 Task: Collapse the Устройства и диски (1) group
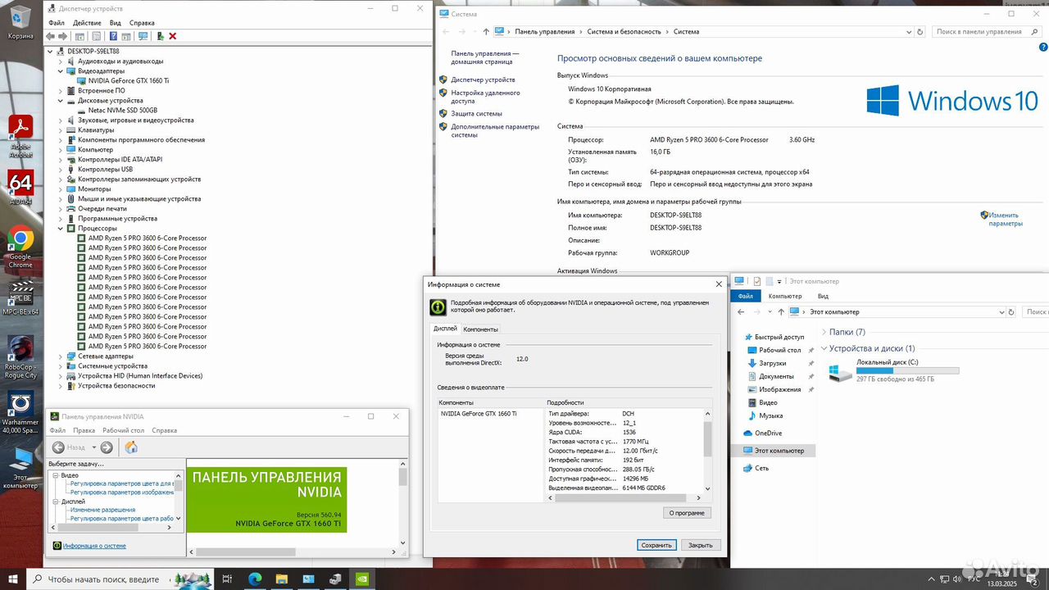pyautogui.click(x=824, y=348)
